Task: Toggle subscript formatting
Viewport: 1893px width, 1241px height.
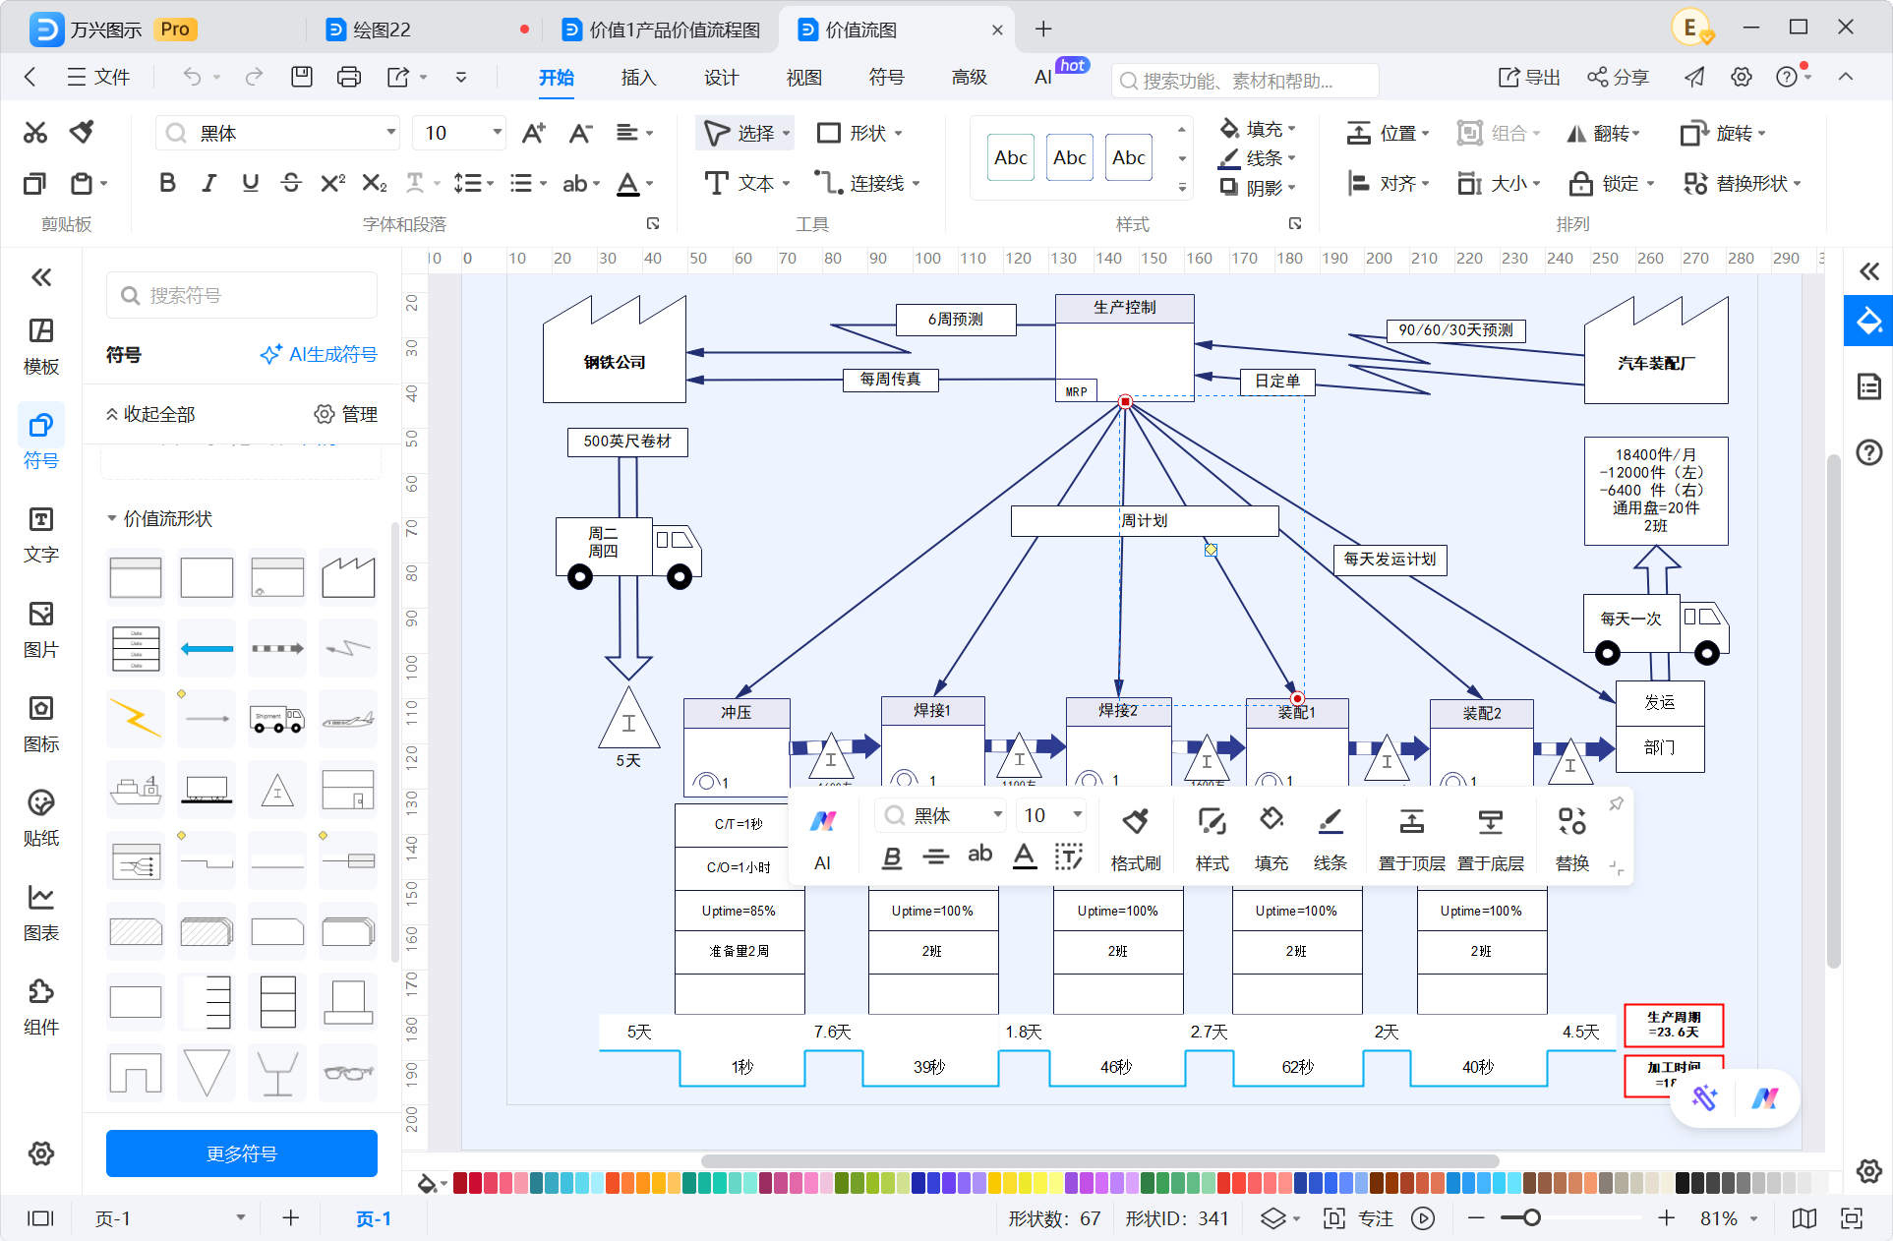Action: pos(375,183)
